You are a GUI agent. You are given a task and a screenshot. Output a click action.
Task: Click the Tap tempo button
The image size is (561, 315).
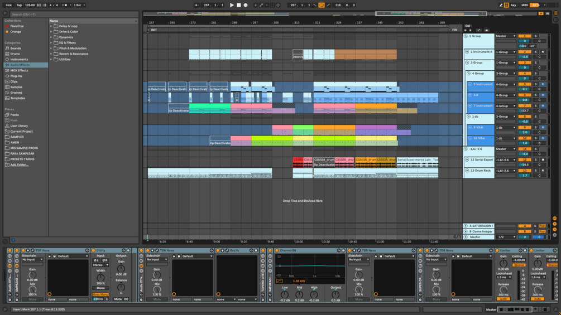(19, 5)
